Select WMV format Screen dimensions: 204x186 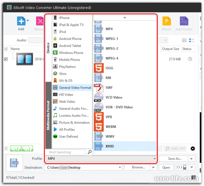(x=125, y=136)
